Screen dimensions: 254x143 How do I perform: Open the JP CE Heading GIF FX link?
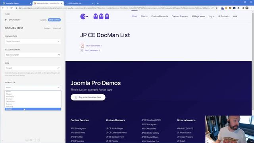[x=151, y=120]
